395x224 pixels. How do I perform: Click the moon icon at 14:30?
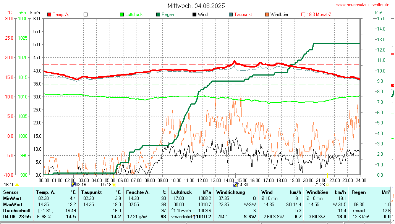[x=236, y=184]
